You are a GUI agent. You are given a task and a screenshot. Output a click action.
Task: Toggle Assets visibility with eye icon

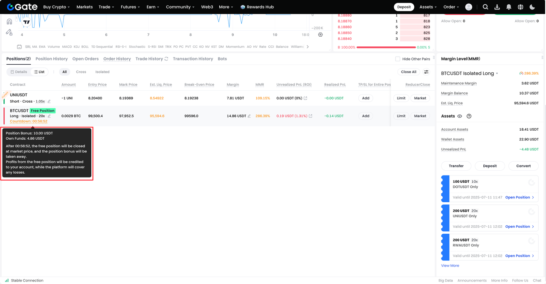[460, 116]
